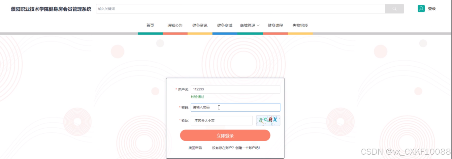Click the 验证 captcha input field
Screen dimensions: 452x159
point(222,121)
